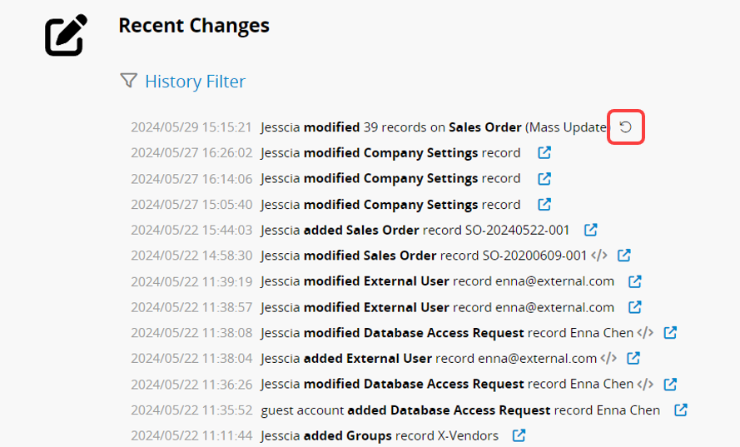Click the funnel filter icon
This screenshot has height=447, width=740.
[x=128, y=81]
